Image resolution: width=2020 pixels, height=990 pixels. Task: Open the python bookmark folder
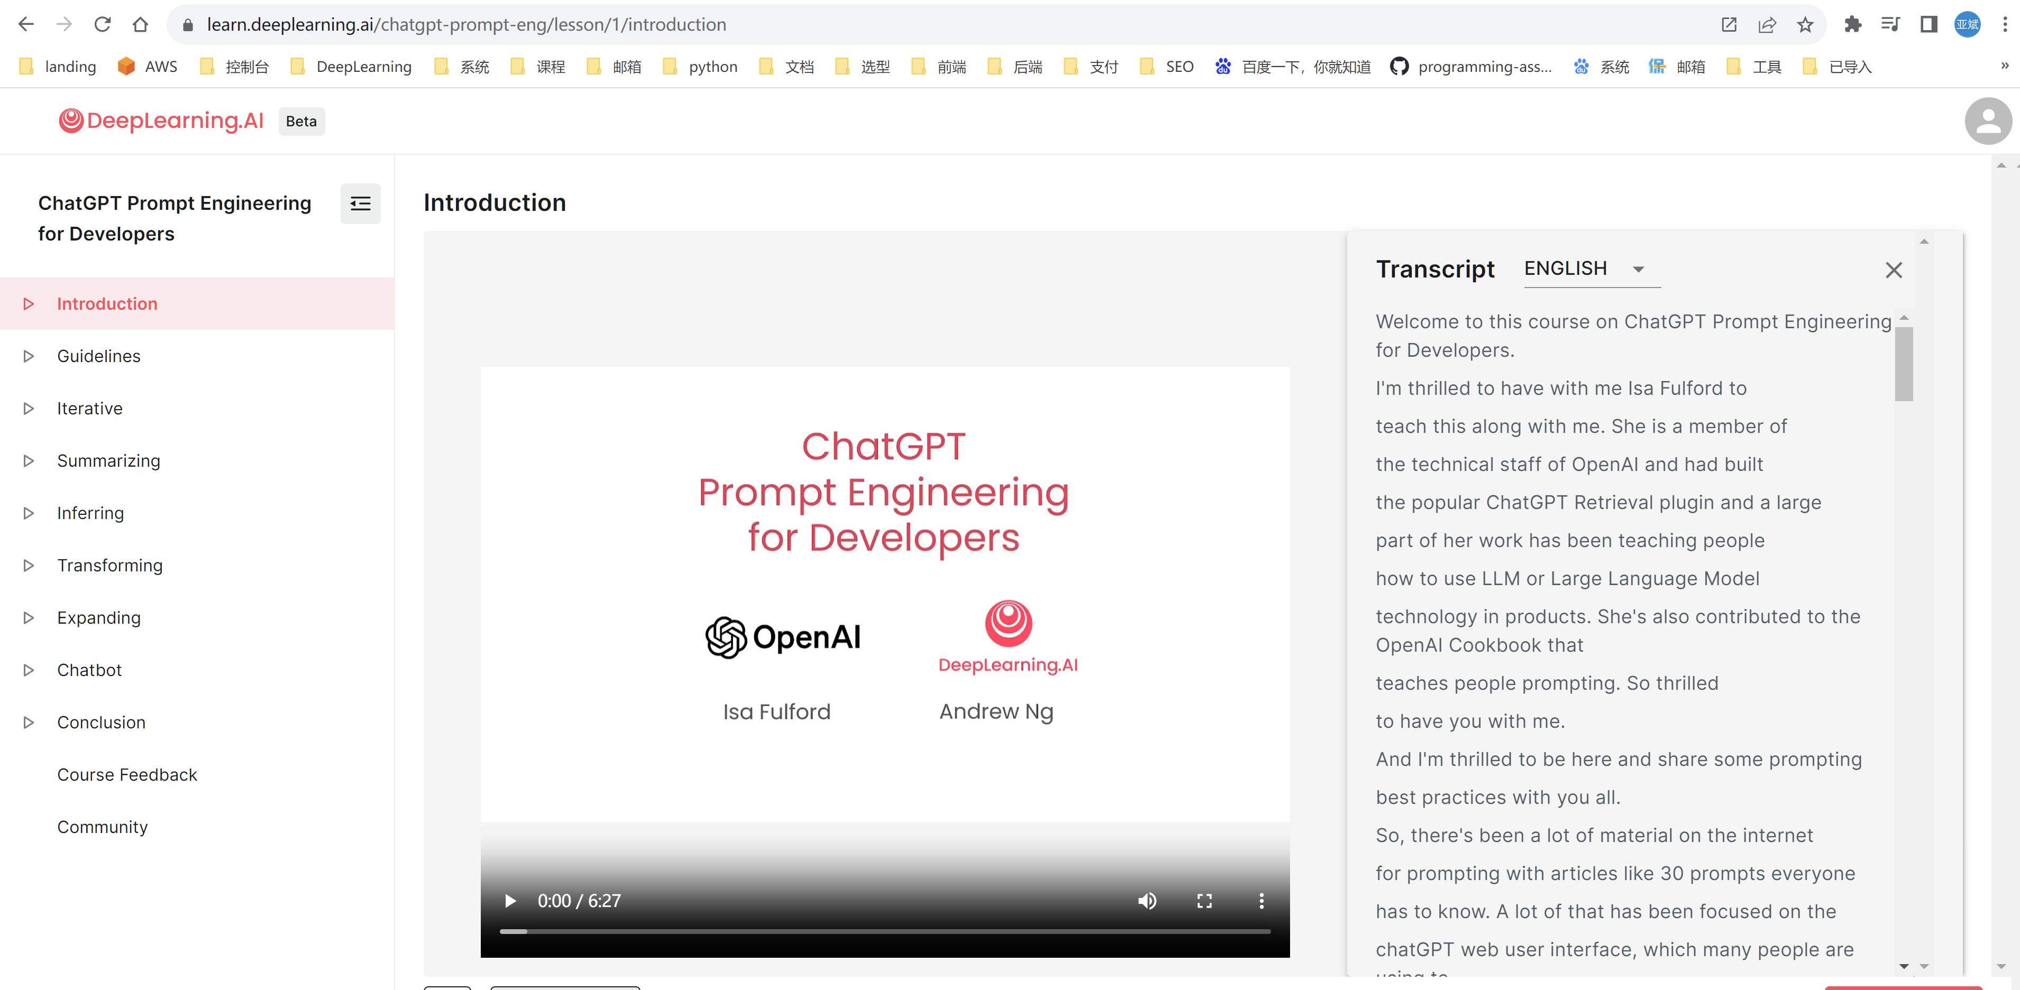click(x=700, y=67)
